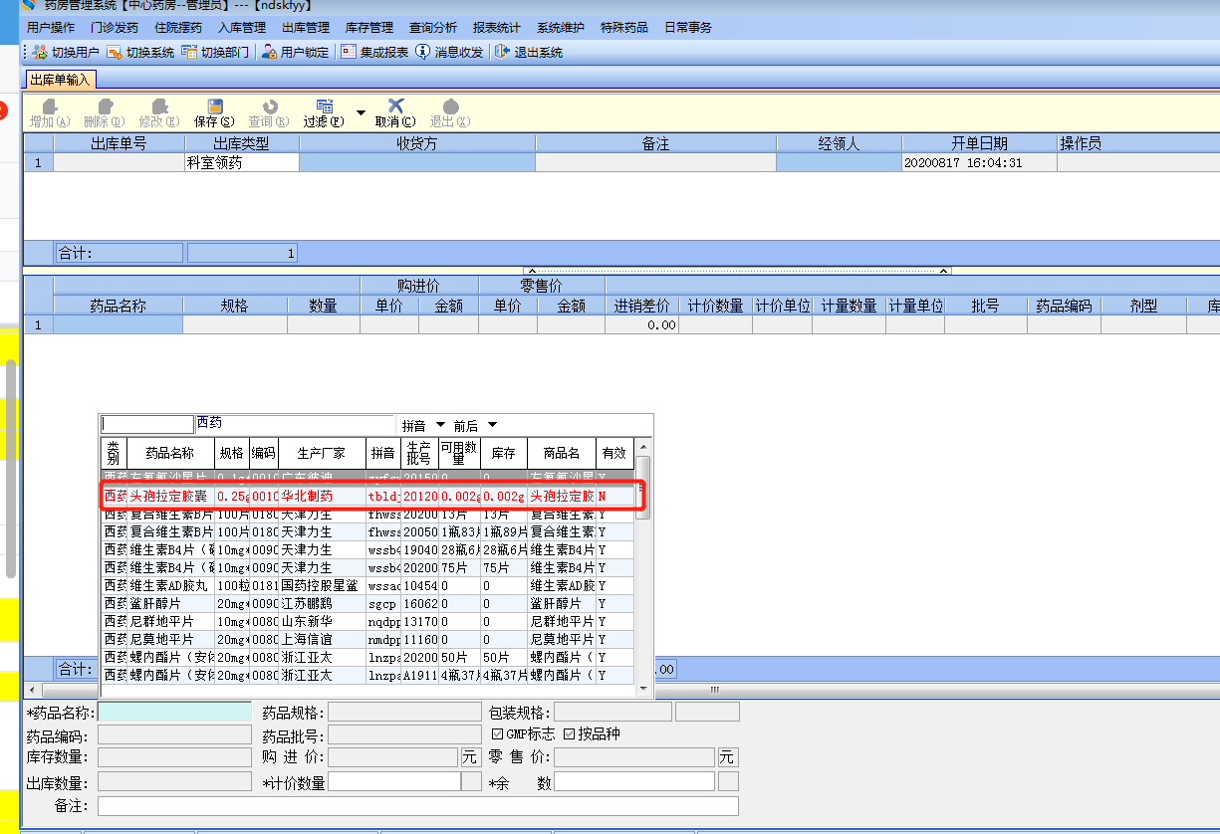Click the 剂型 column header in detail grid

click(x=1143, y=306)
